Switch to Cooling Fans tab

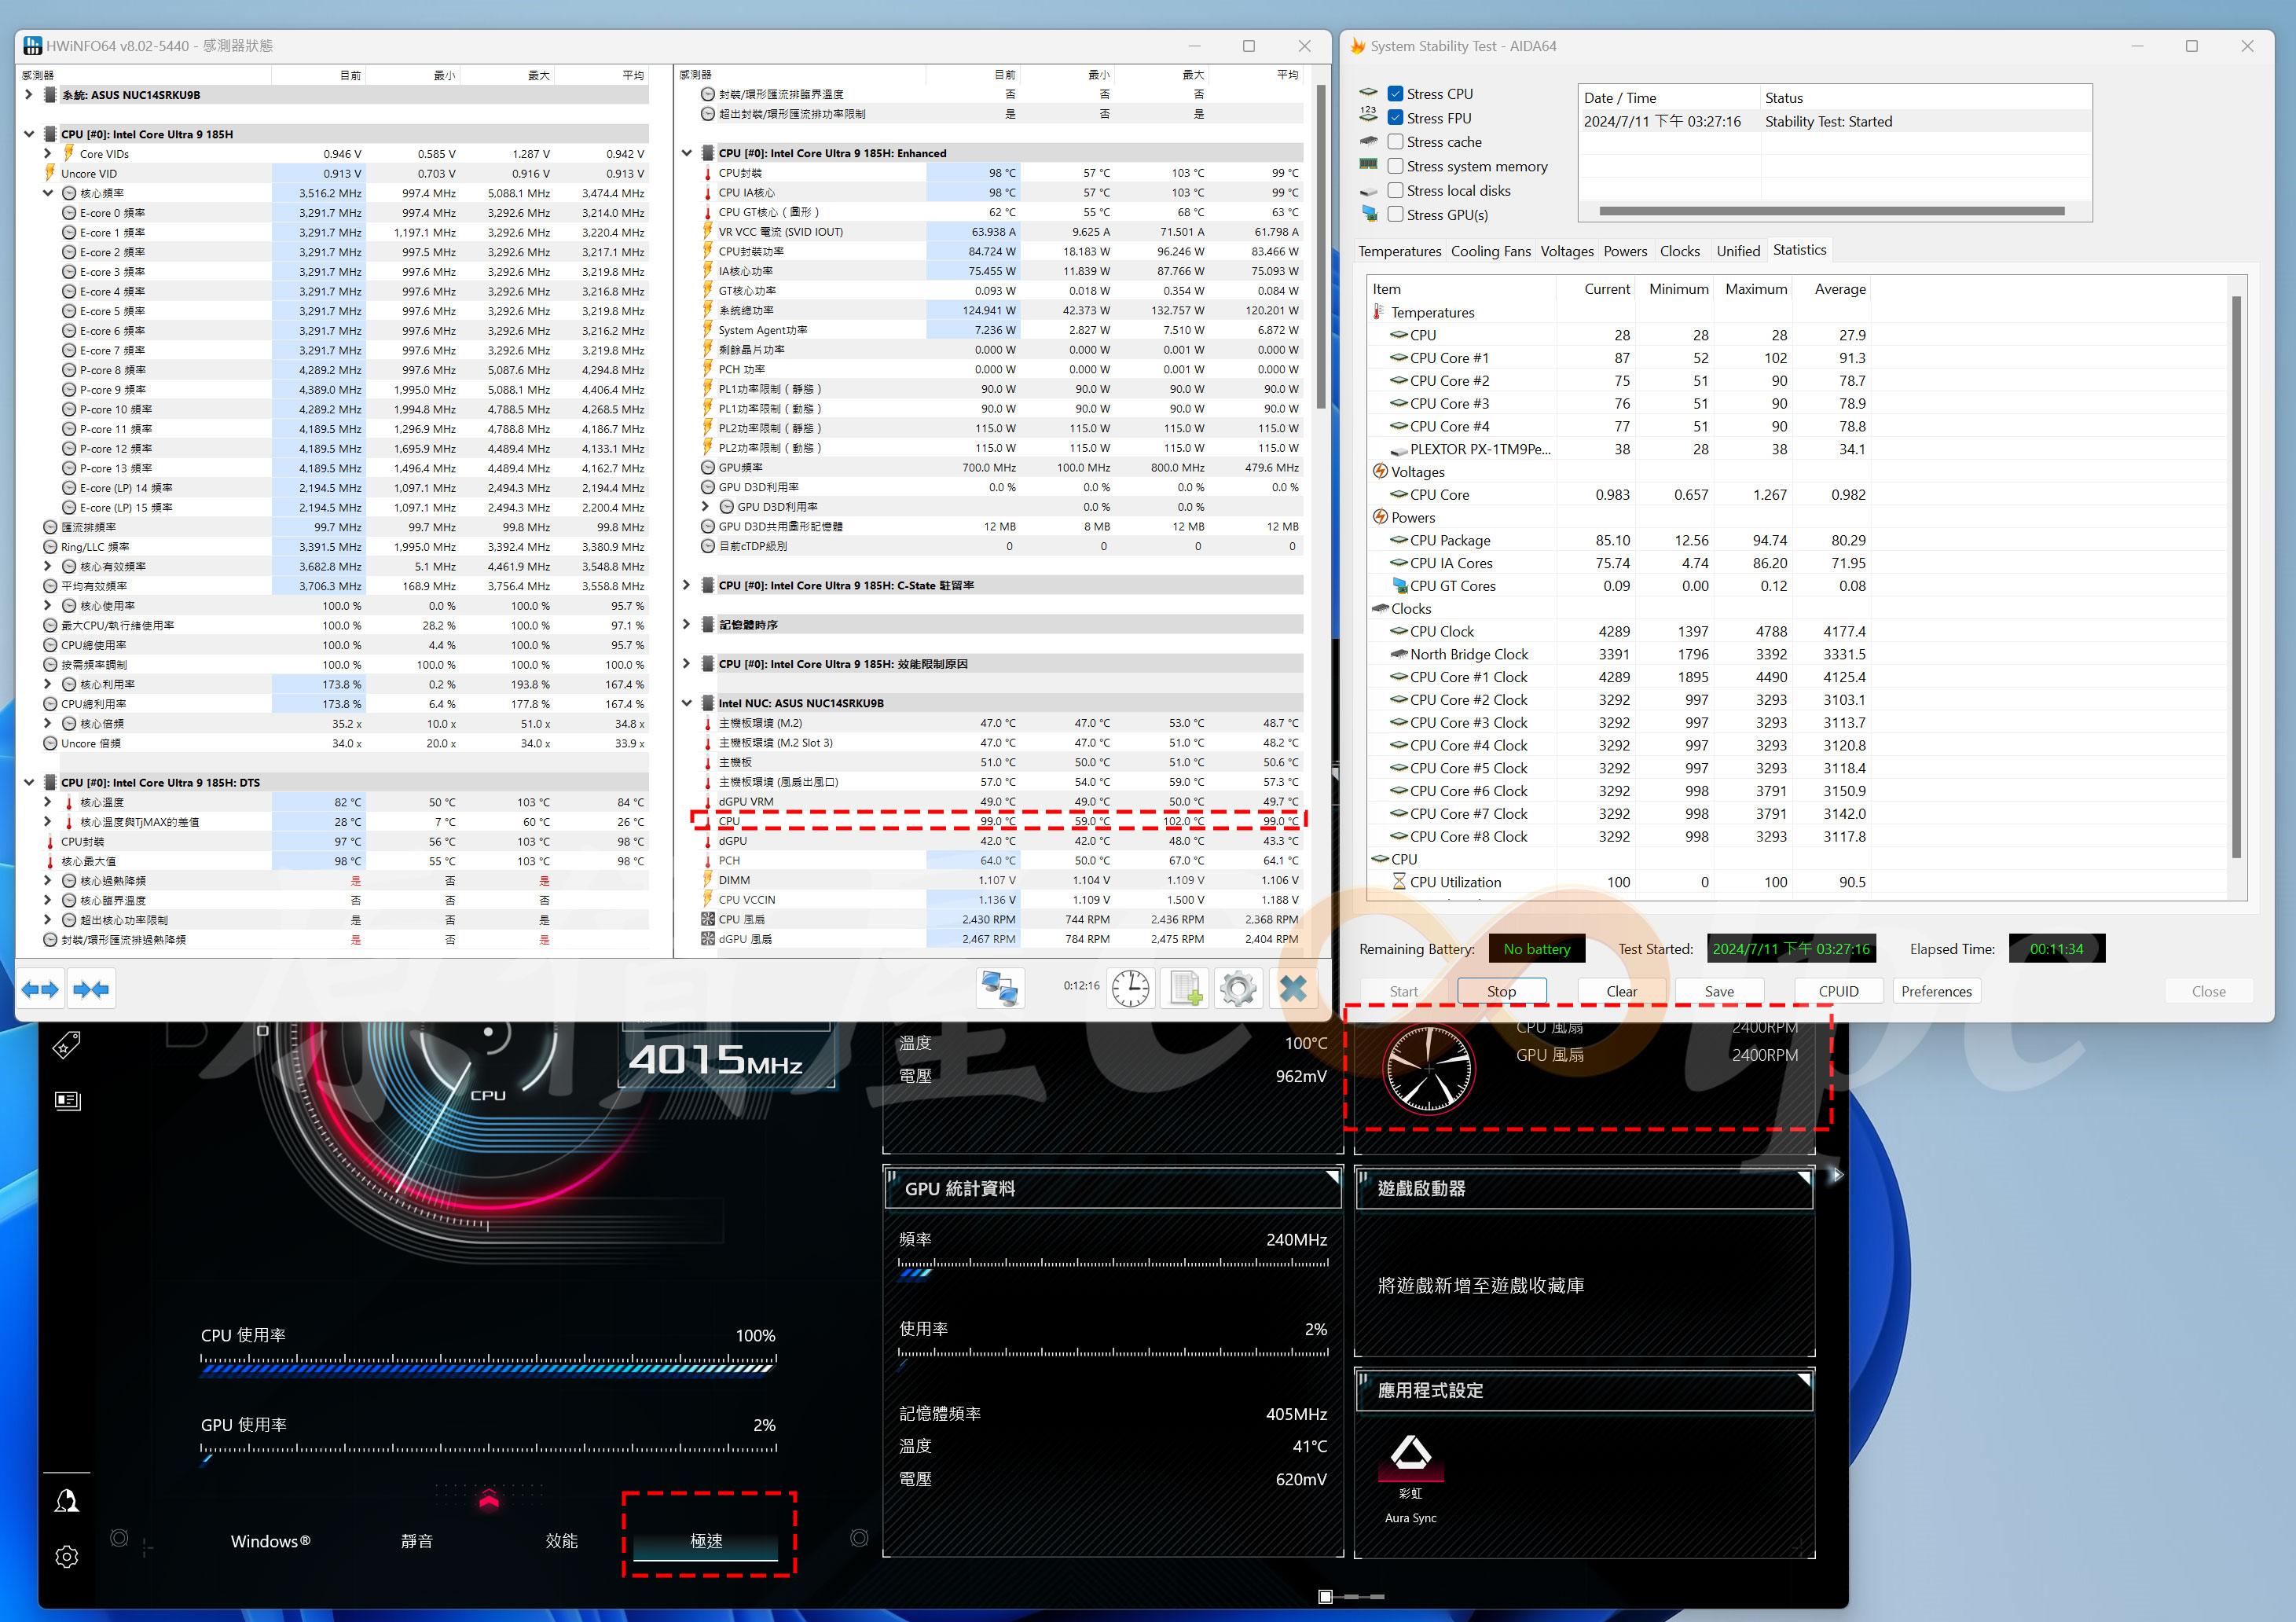1490,251
